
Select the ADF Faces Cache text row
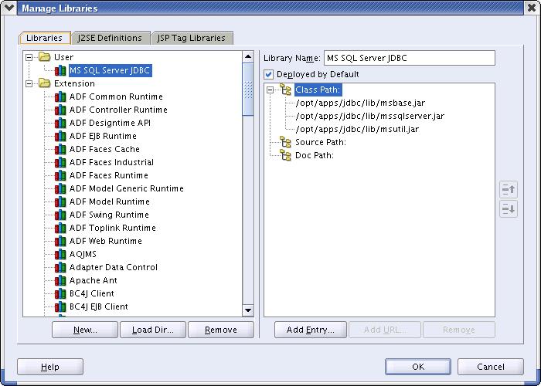tap(104, 149)
